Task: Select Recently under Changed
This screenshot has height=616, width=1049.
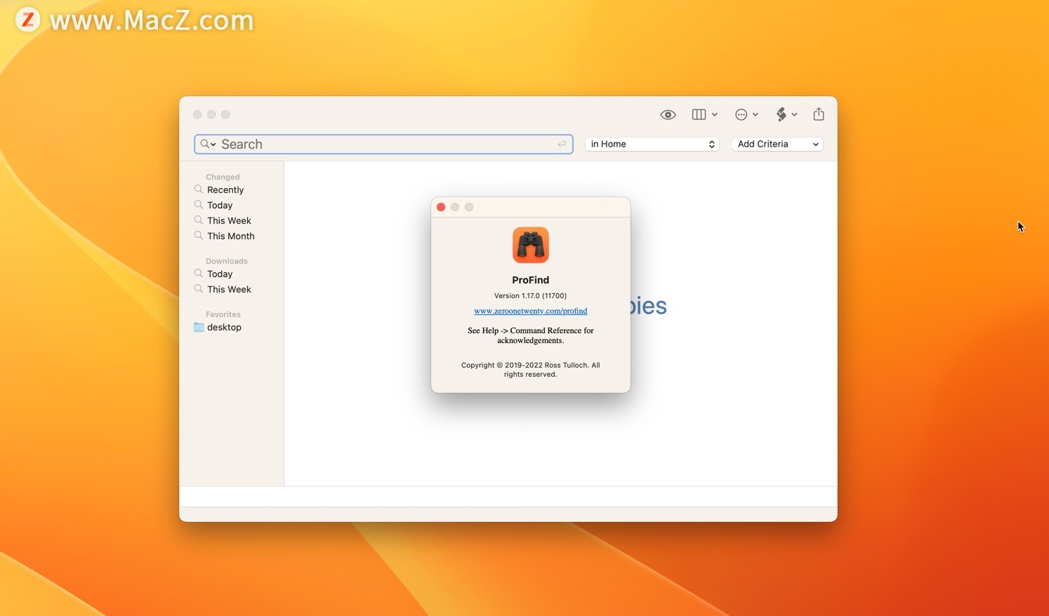Action: [x=225, y=189]
